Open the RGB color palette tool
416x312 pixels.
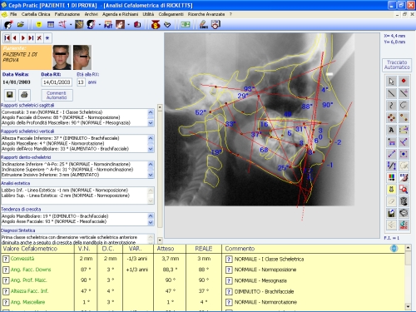click(391, 177)
